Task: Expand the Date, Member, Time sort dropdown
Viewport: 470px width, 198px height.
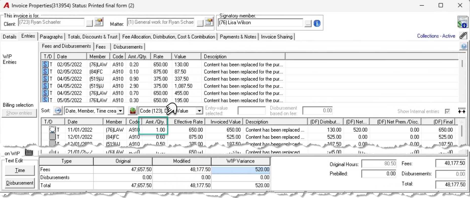Action: tap(121, 111)
